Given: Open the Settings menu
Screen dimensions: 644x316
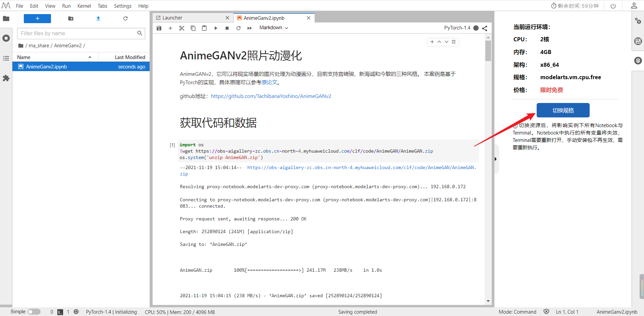Looking at the screenshot, I should 123,6.
